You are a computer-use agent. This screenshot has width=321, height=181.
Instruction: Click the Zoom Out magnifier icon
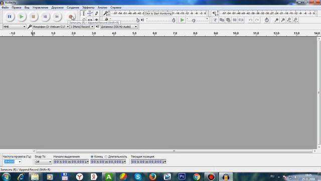[283, 20]
